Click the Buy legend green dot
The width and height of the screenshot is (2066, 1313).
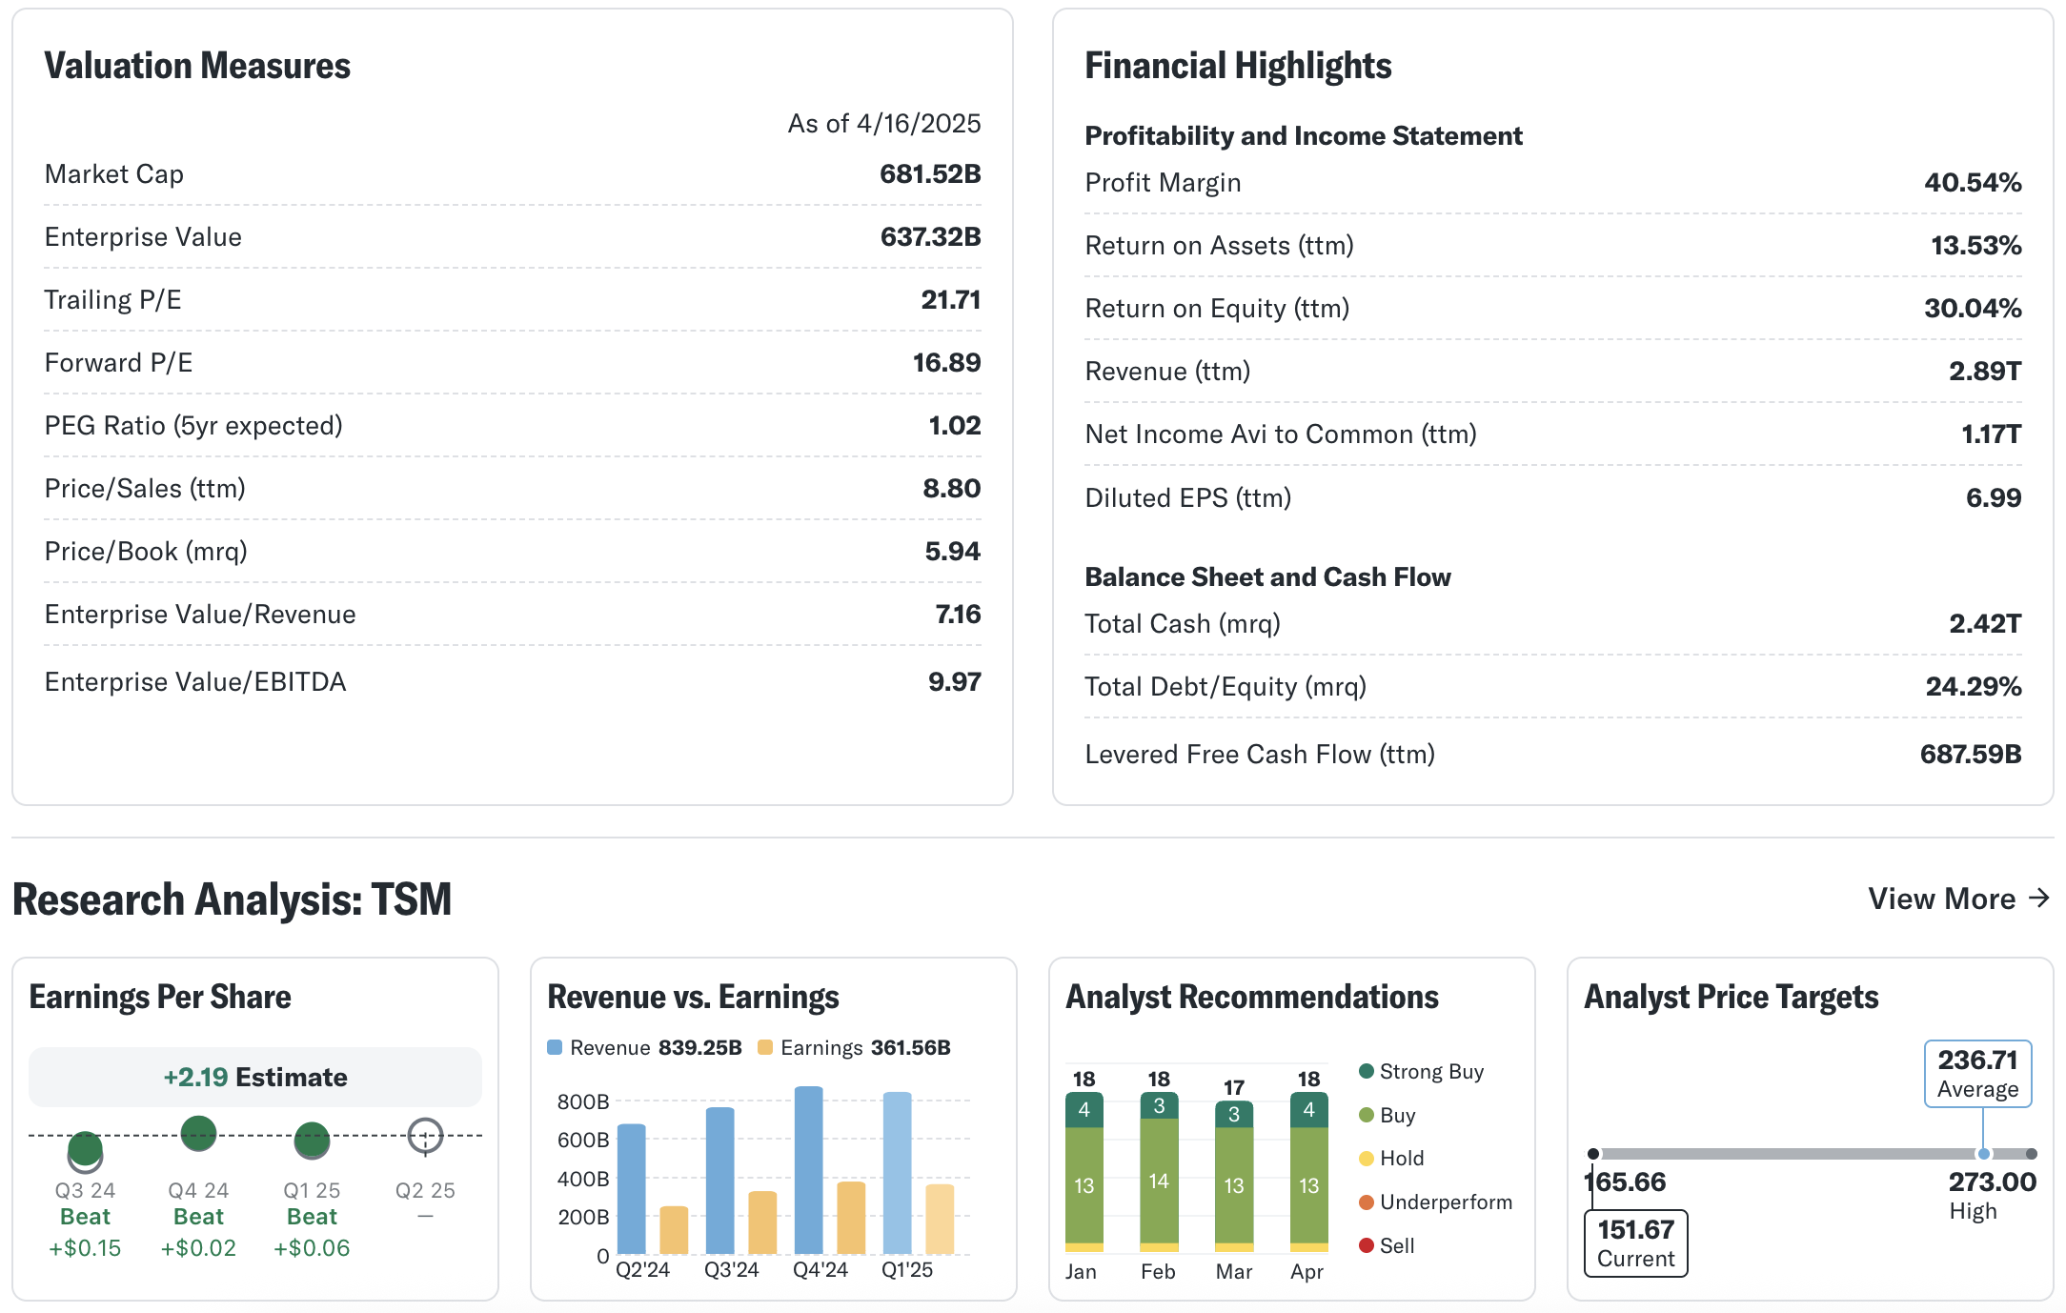[1366, 1115]
